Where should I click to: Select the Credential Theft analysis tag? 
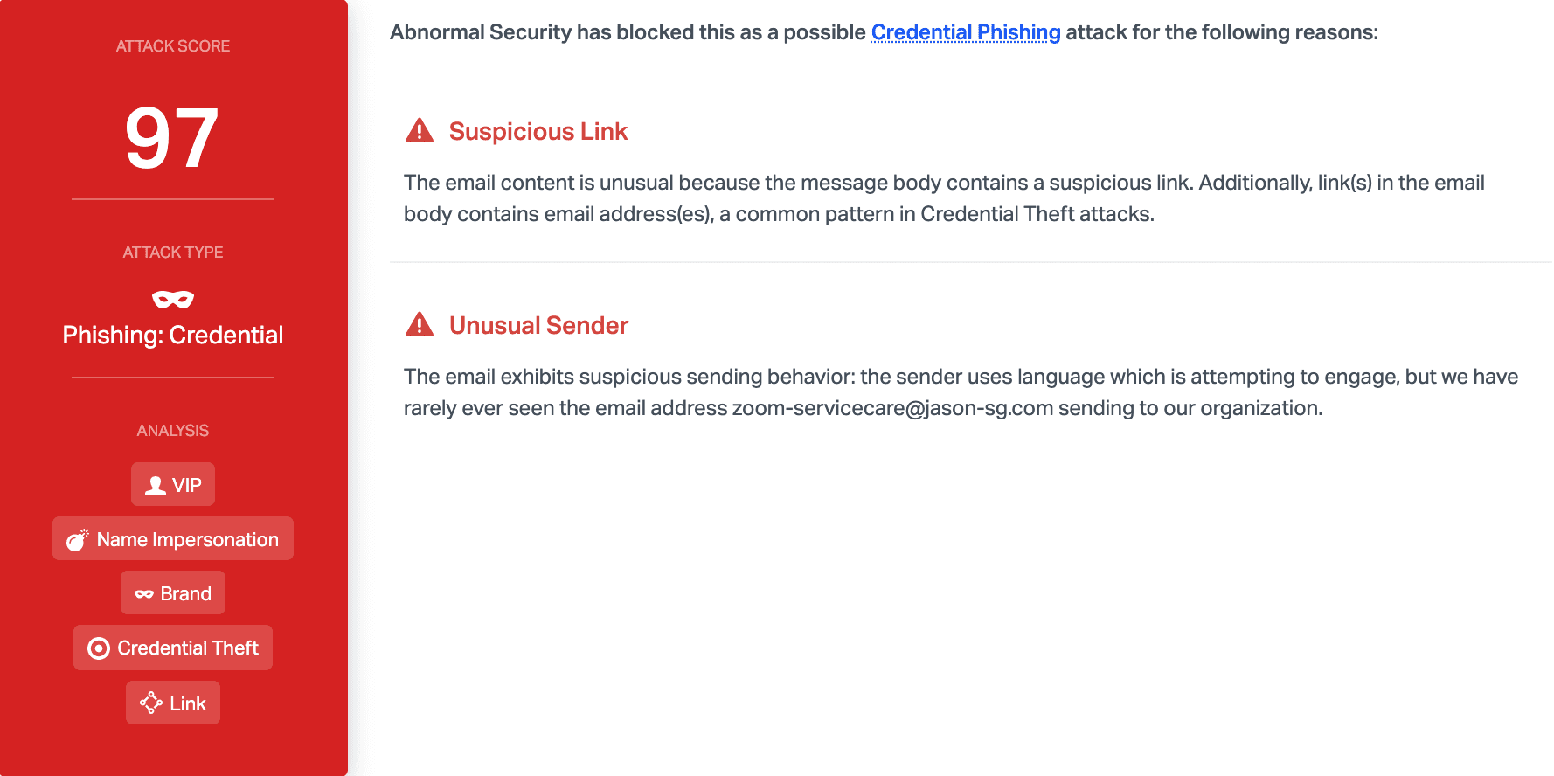(x=173, y=648)
